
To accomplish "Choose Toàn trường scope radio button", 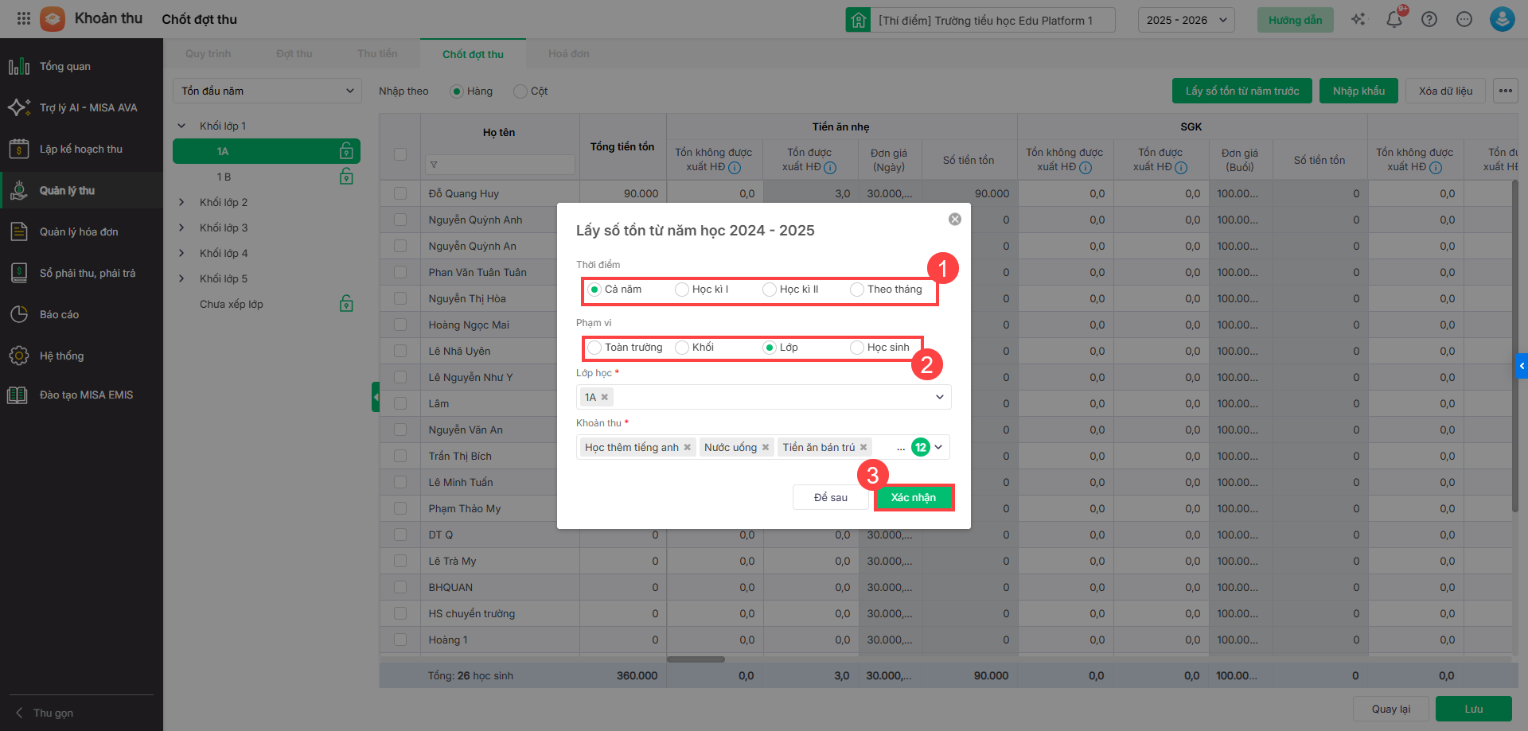I will [x=594, y=348].
